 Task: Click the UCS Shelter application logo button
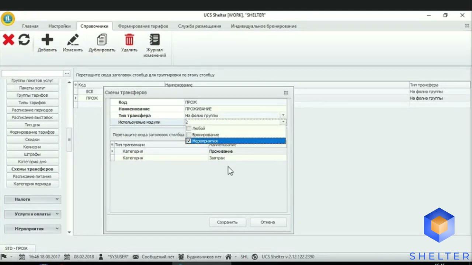(8, 18)
